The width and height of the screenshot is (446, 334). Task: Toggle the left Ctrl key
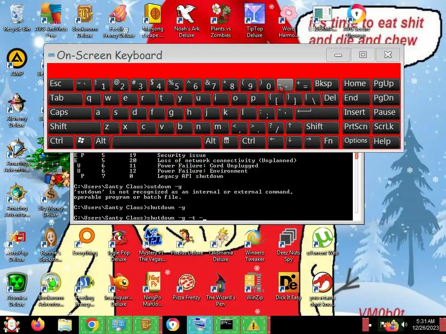point(61,141)
